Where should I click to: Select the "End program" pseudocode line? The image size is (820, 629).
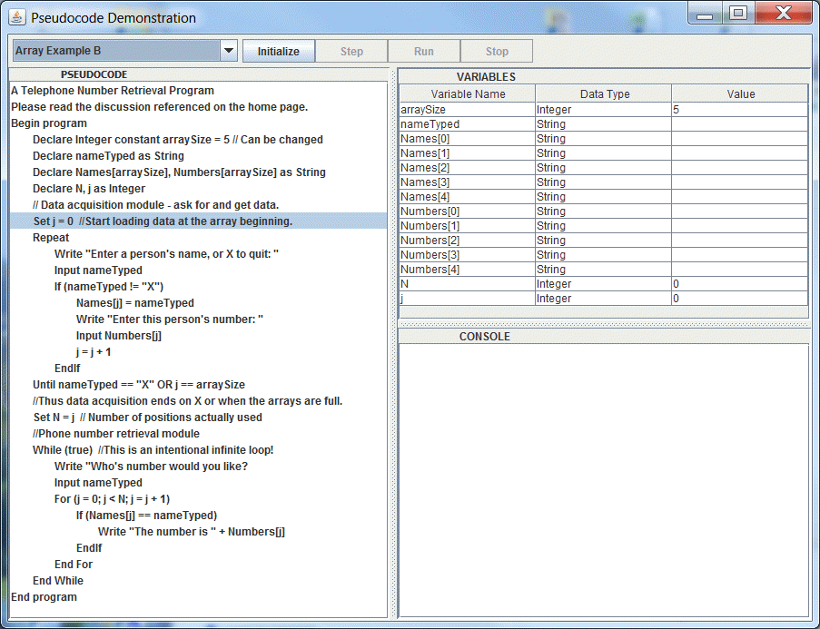(44, 597)
